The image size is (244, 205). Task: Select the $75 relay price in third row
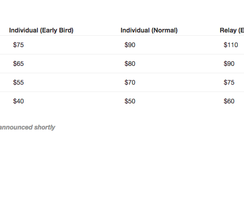click(x=229, y=82)
